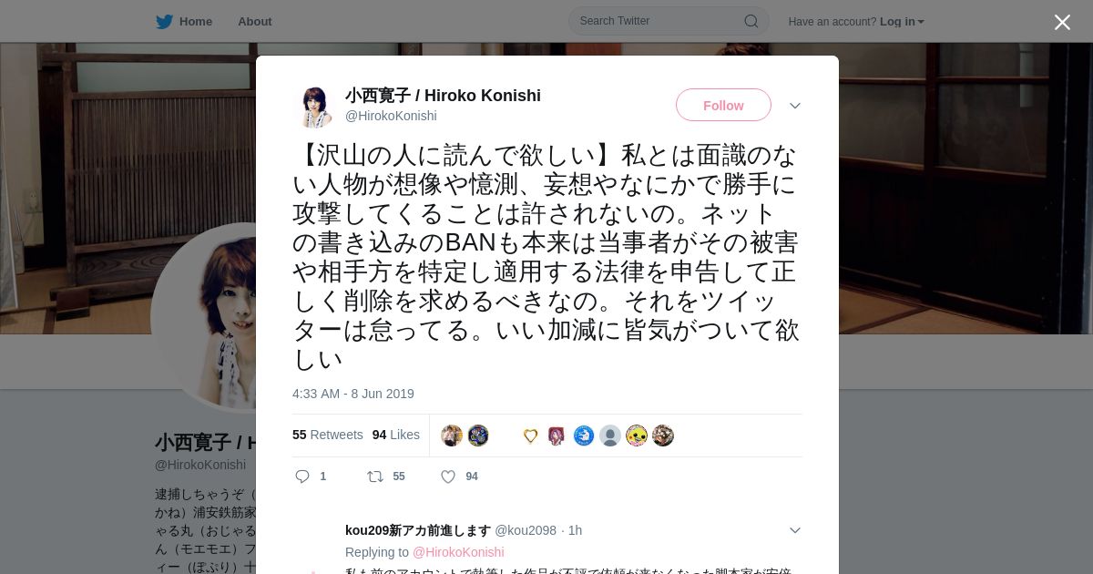
Task: Go to the Home menu item
Action: click(184, 21)
